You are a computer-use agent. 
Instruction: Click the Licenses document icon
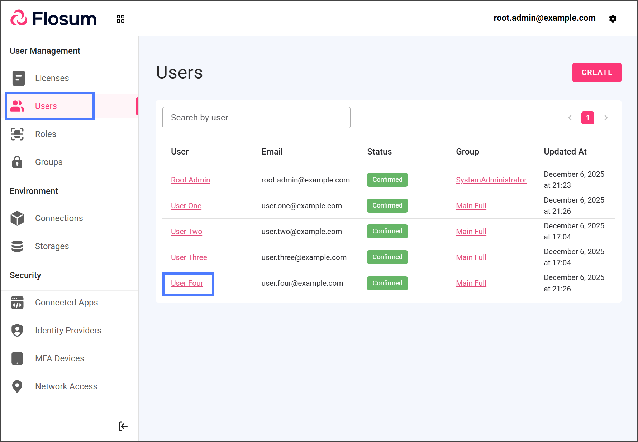point(18,78)
